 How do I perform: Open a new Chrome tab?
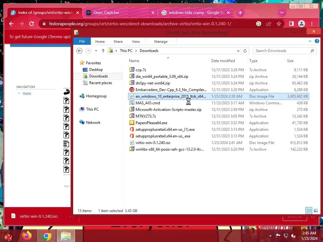[x=240, y=13]
